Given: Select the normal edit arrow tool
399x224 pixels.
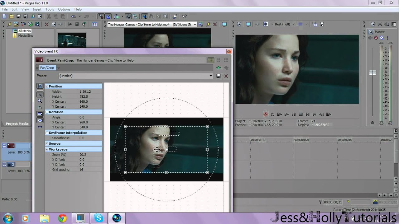Looking at the screenshot, I should tap(40, 94).
